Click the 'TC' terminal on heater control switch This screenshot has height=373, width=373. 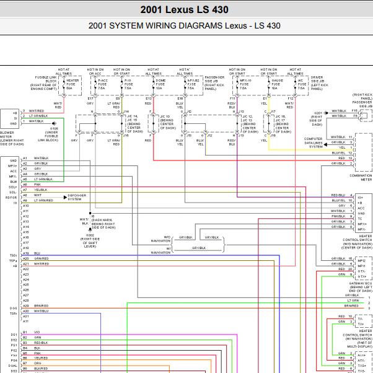coord(359,219)
